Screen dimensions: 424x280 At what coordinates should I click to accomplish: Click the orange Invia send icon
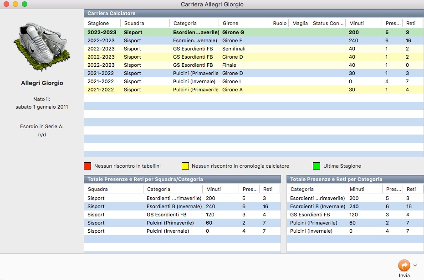coord(404,265)
